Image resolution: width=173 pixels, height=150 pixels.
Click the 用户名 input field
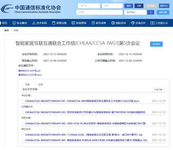pos(89,6)
